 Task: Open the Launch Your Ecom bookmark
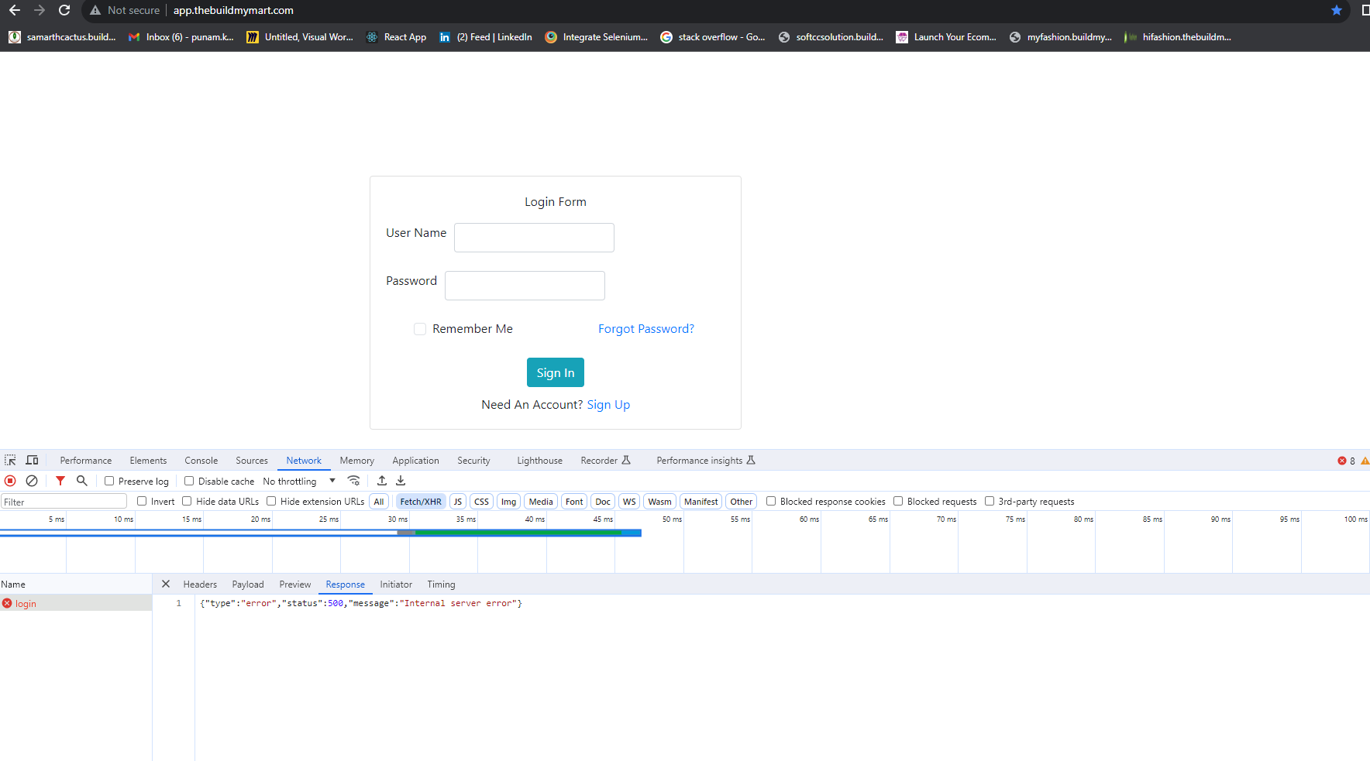pos(946,37)
